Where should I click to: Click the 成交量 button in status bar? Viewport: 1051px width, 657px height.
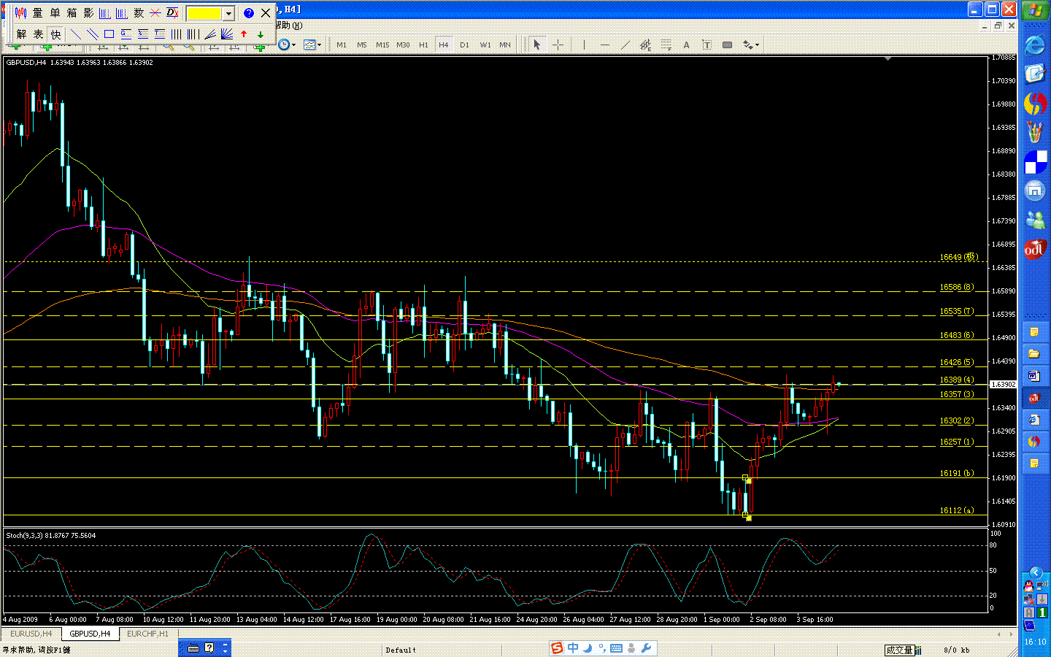(x=899, y=650)
